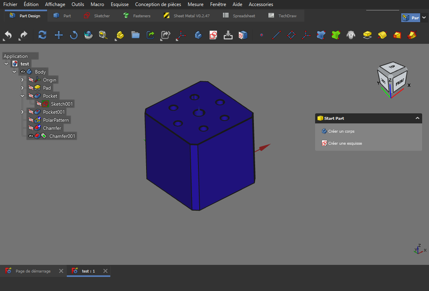The image size is (429, 291).
Task: Collapse the Start Part panel
Action: click(417, 118)
